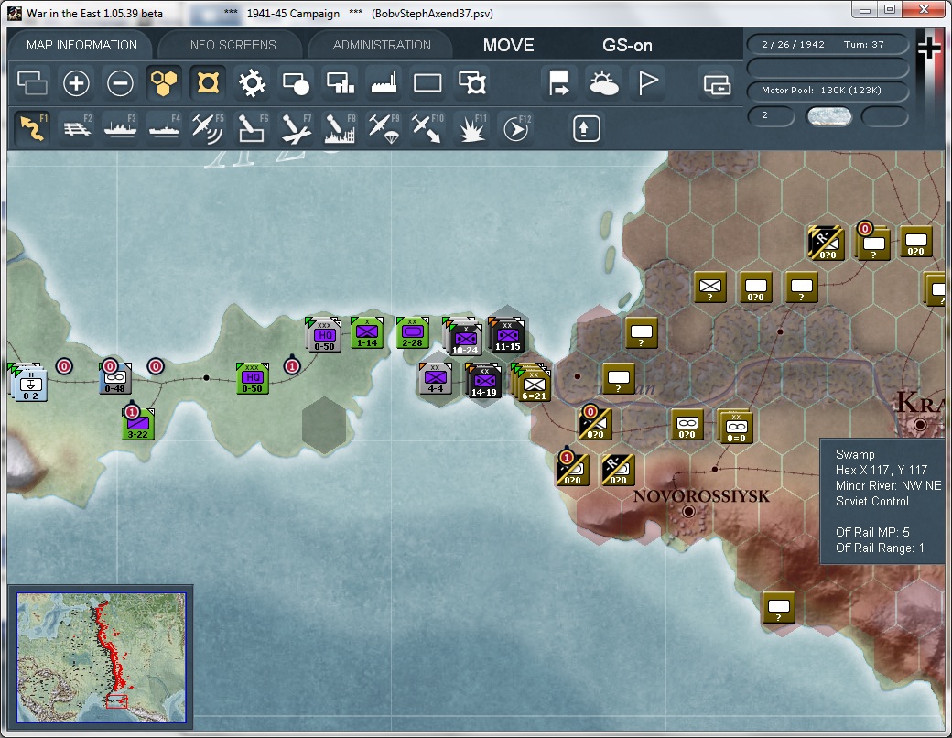Select the purple XXX HQ 0-50 unit
The image size is (952, 738).
324,335
